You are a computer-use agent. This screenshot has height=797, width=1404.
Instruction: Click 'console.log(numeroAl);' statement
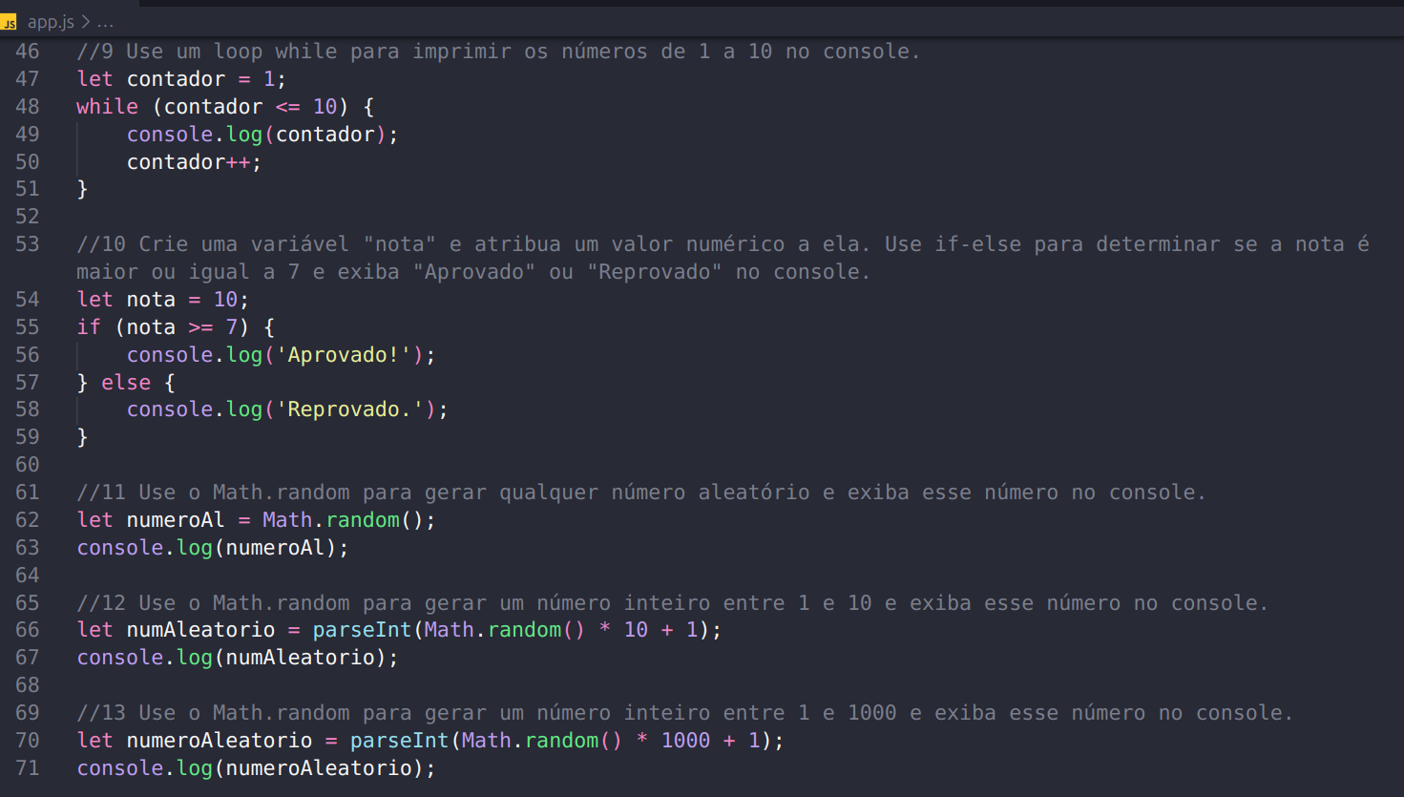[x=213, y=548]
